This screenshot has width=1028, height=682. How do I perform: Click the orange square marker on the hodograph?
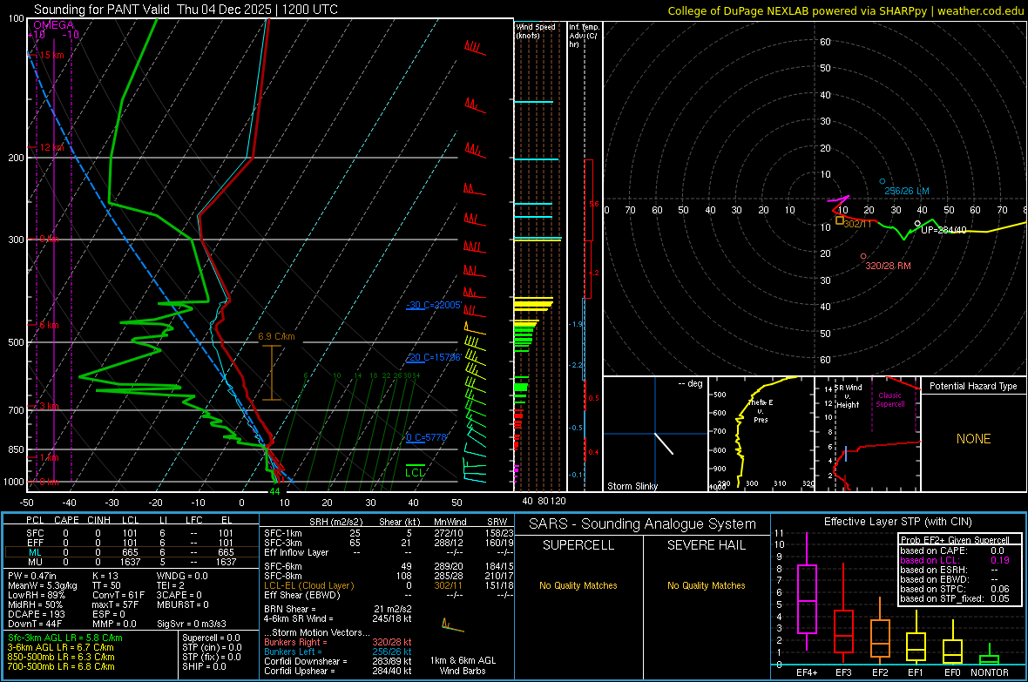coord(839,220)
